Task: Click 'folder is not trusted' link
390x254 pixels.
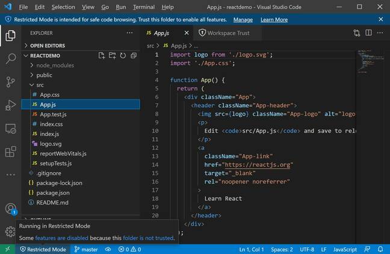Action: (x=148, y=238)
